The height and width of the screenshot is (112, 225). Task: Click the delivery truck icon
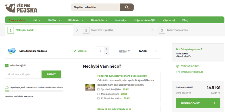coord(7,87)
